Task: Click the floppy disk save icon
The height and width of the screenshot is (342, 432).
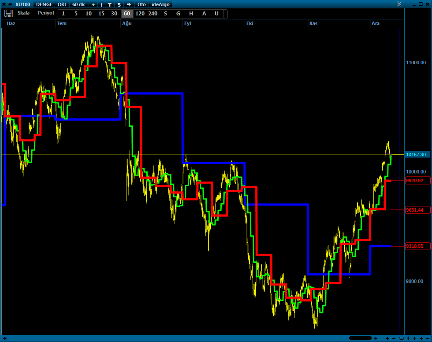Action: point(8,14)
